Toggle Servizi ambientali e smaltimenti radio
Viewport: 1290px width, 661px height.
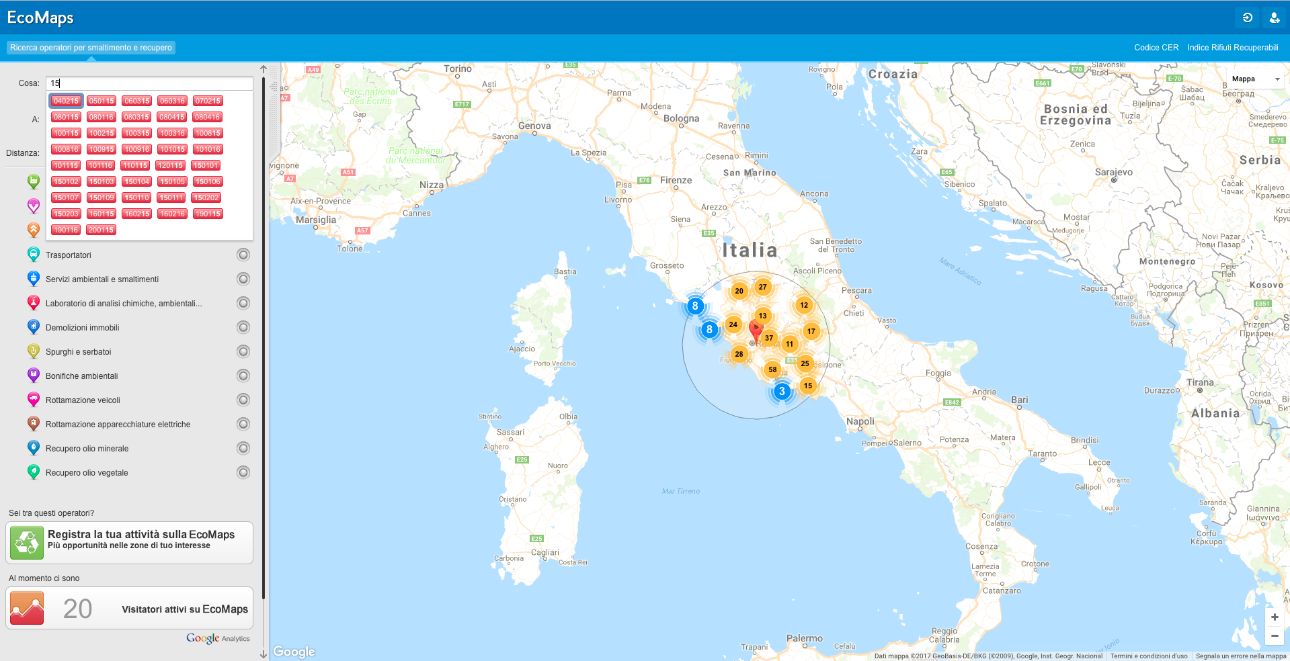pos(243,279)
